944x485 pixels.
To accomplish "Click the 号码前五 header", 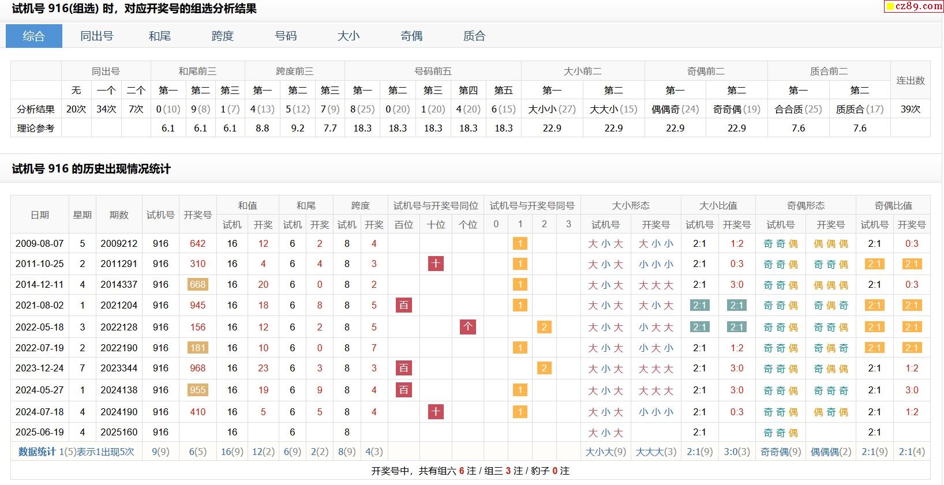I will tap(433, 71).
